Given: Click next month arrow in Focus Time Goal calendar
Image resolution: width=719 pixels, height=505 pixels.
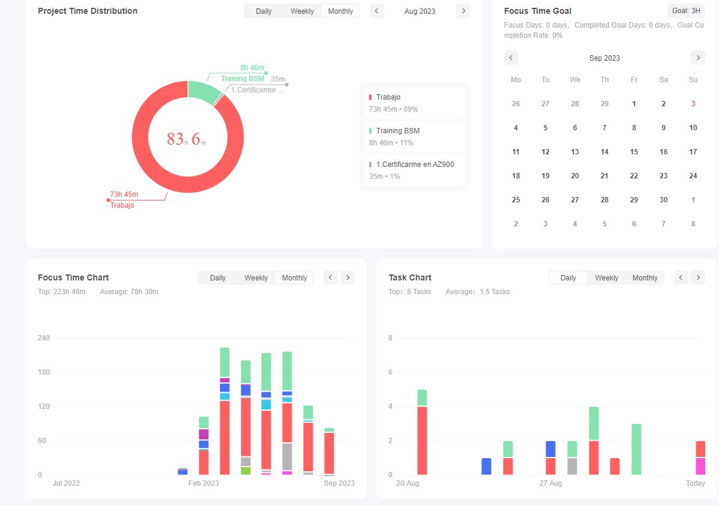Looking at the screenshot, I should click(697, 58).
